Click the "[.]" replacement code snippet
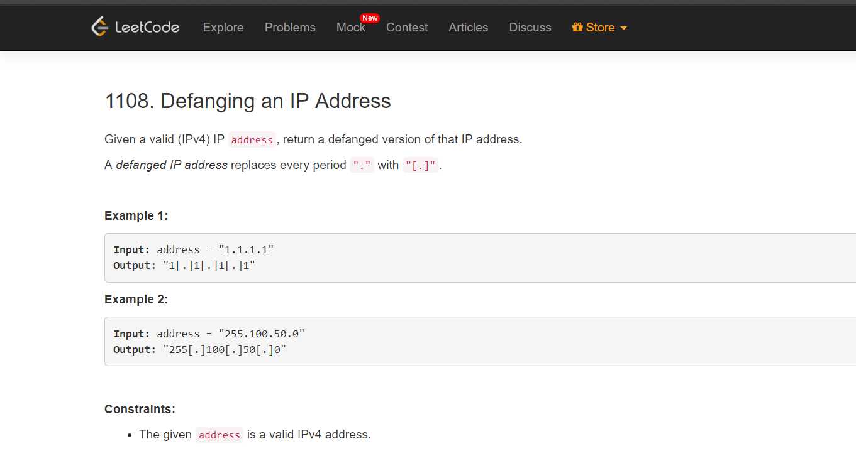856x463 pixels. (421, 165)
